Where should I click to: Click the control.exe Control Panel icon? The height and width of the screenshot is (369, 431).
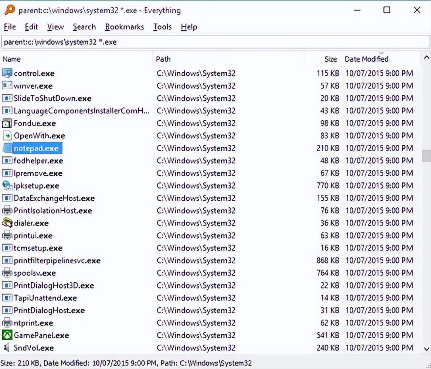click(7, 73)
